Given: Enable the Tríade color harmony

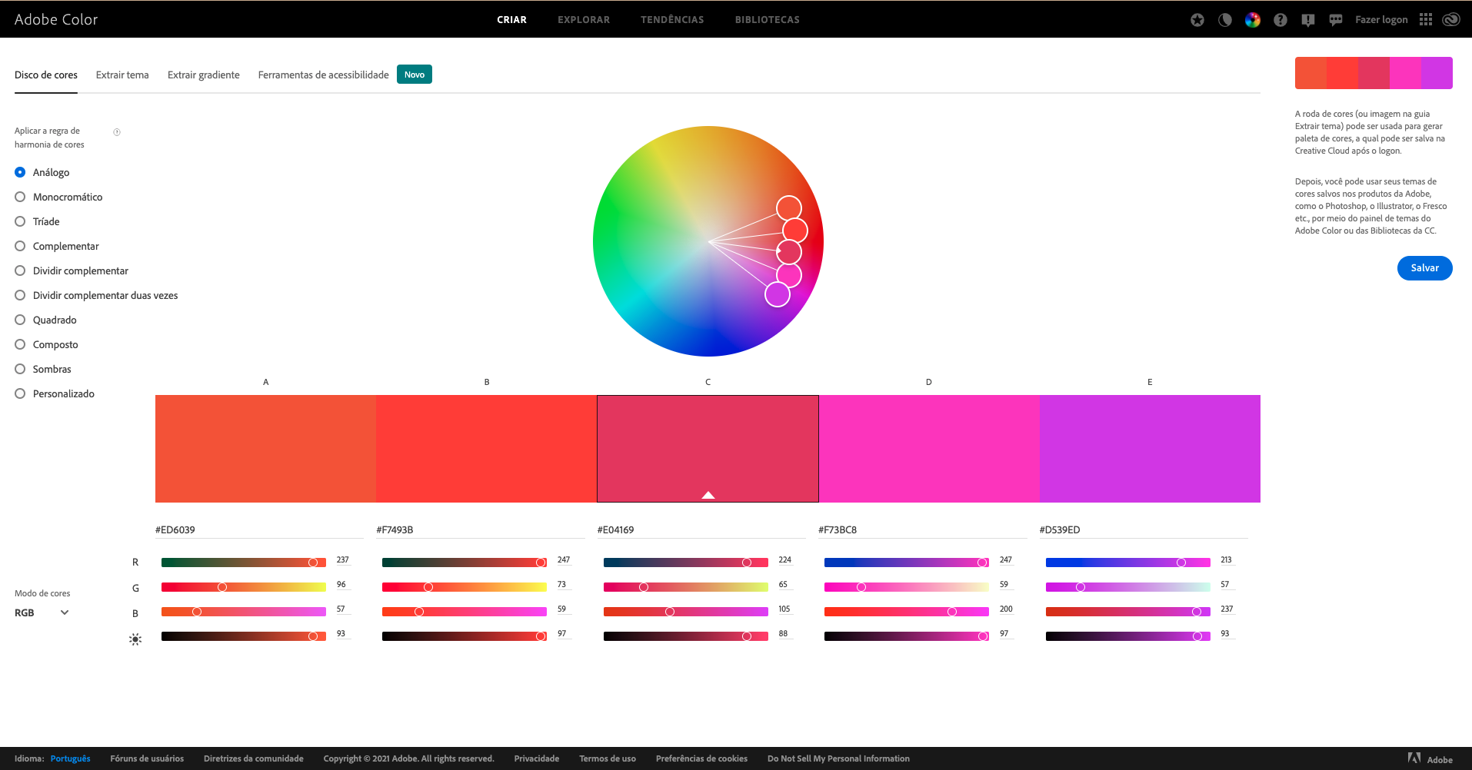Looking at the screenshot, I should tap(19, 221).
